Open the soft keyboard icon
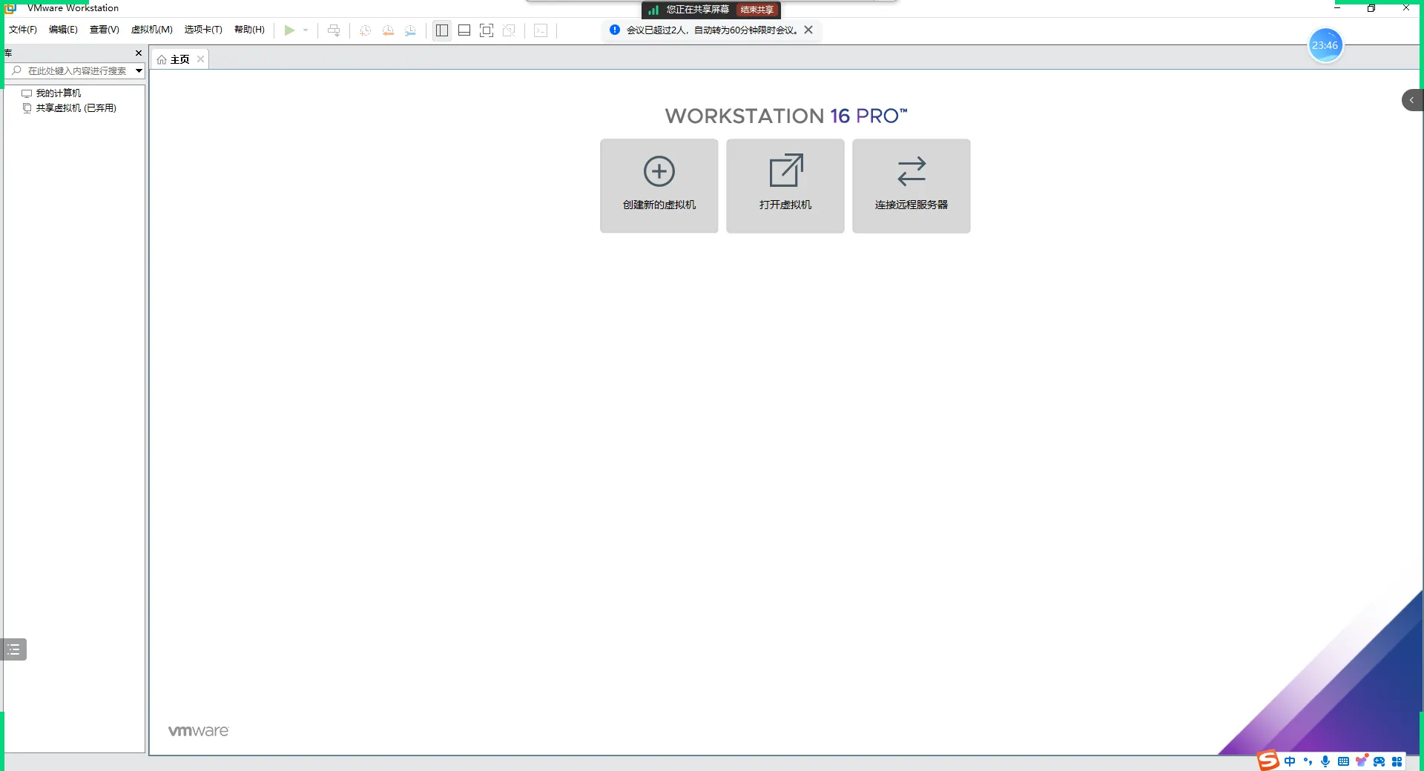 coord(1343,761)
